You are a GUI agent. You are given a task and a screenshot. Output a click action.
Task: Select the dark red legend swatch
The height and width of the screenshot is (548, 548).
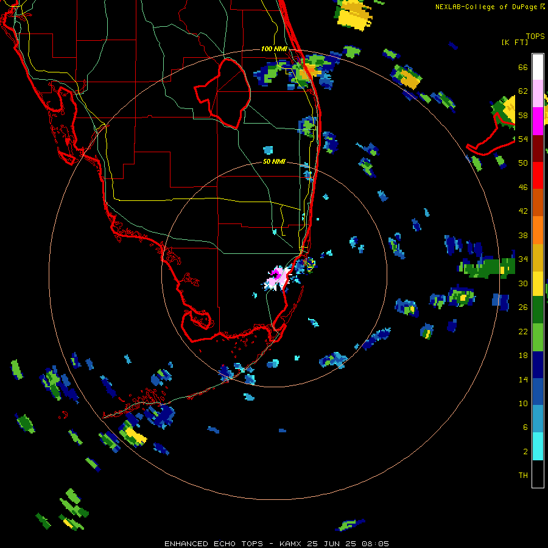pos(538,148)
